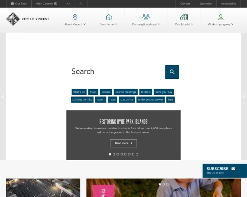The width and height of the screenshot is (247, 197).
Task: Select the fifth carousel indicator dot
Action: click(x=126, y=154)
